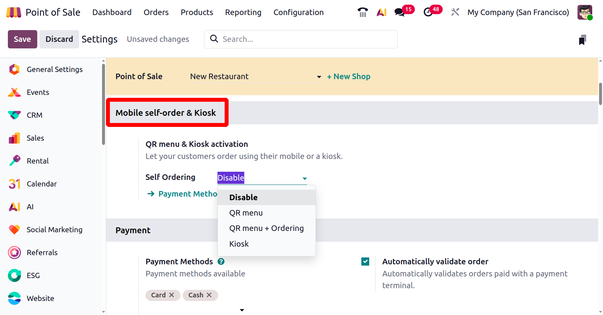Expand the New Restaurant shop selector
Screen dimensions: 603x315
coord(319,77)
